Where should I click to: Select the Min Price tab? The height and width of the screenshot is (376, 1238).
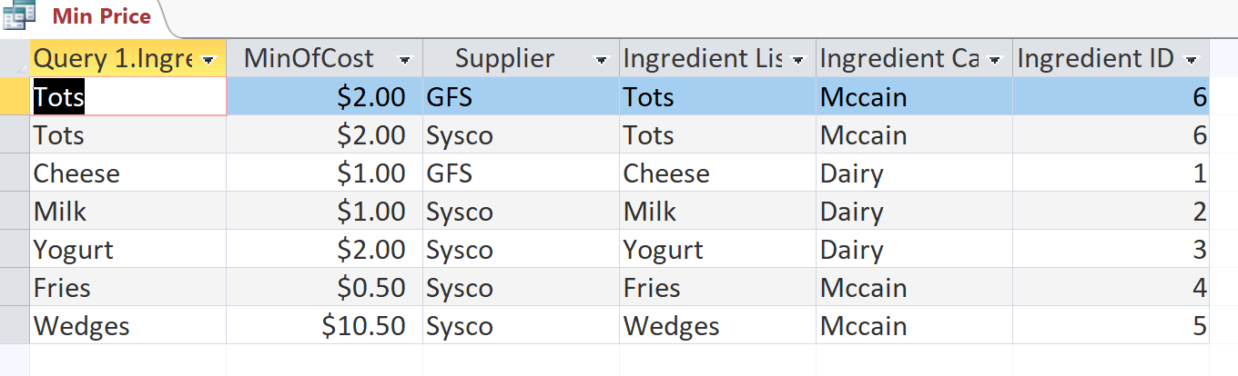tap(102, 17)
